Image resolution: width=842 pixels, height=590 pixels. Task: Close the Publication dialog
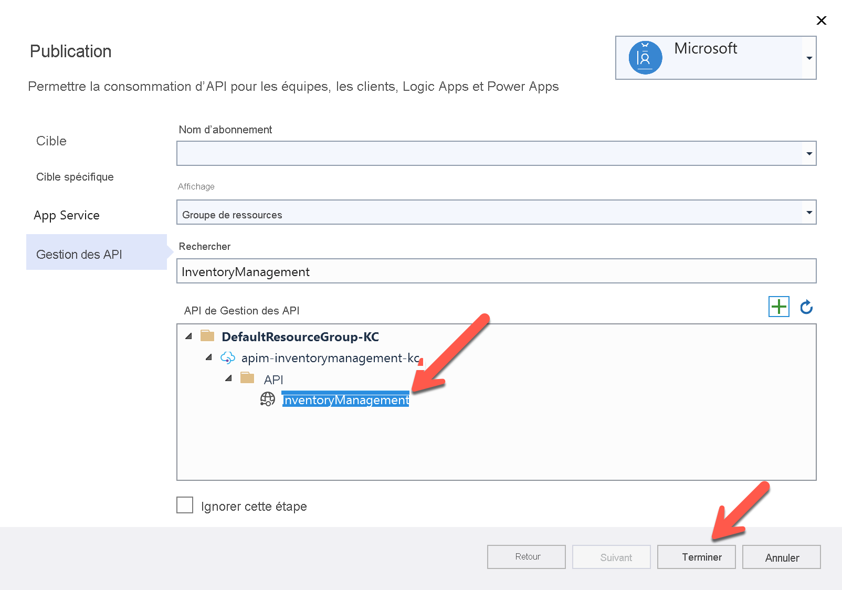coord(822,20)
